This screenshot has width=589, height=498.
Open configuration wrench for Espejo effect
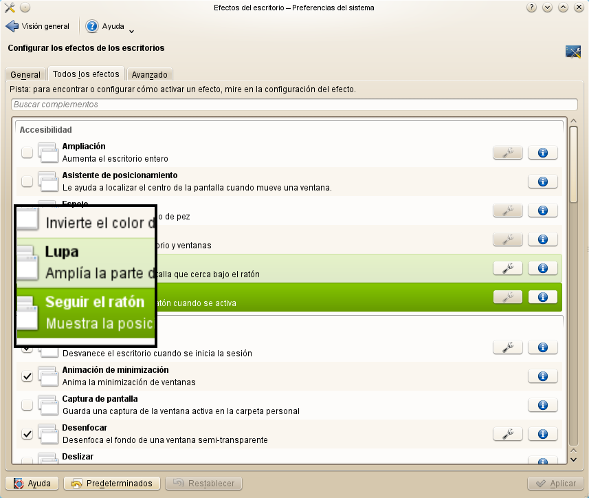(507, 210)
